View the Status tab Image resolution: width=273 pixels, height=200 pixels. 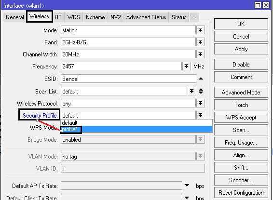tap(179, 17)
